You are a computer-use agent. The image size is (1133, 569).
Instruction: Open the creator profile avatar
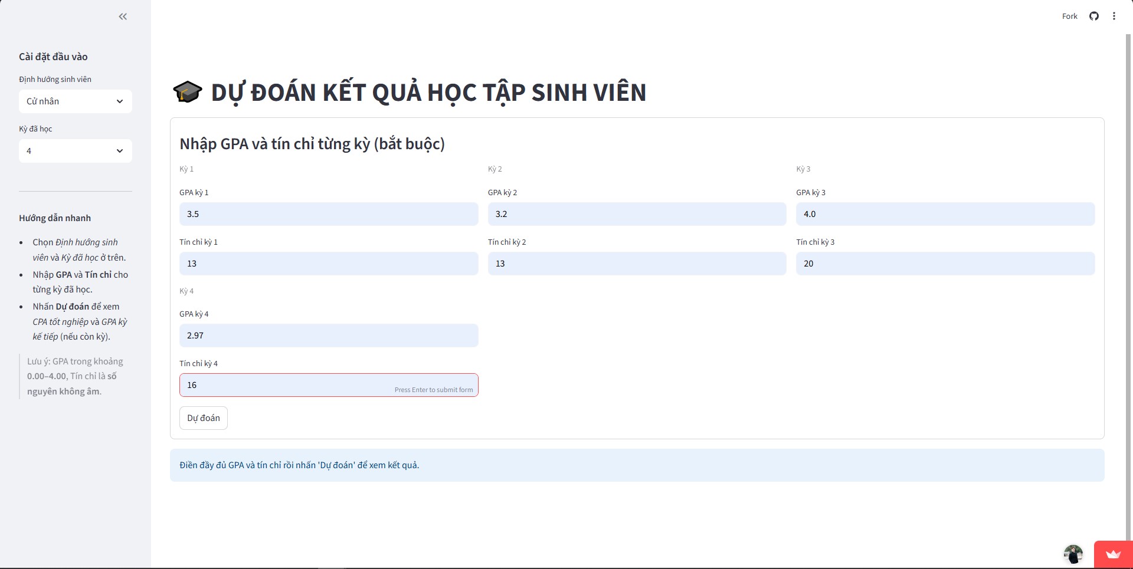(x=1073, y=554)
